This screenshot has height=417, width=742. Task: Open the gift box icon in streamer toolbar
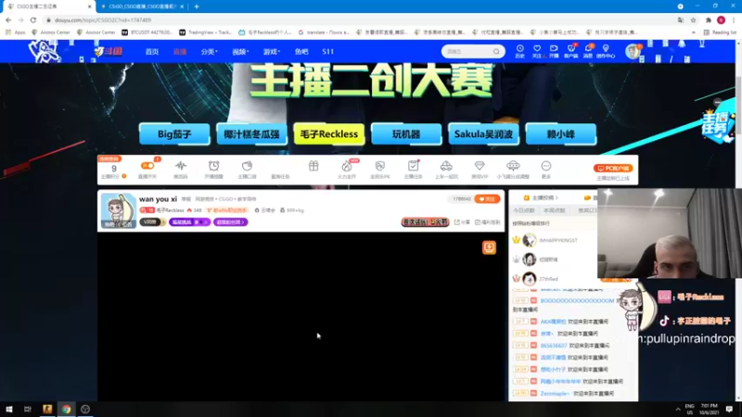pyautogui.click(x=313, y=166)
